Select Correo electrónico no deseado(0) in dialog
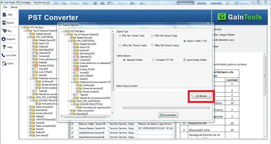The width and height of the screenshot is (271, 144). (x=95, y=63)
